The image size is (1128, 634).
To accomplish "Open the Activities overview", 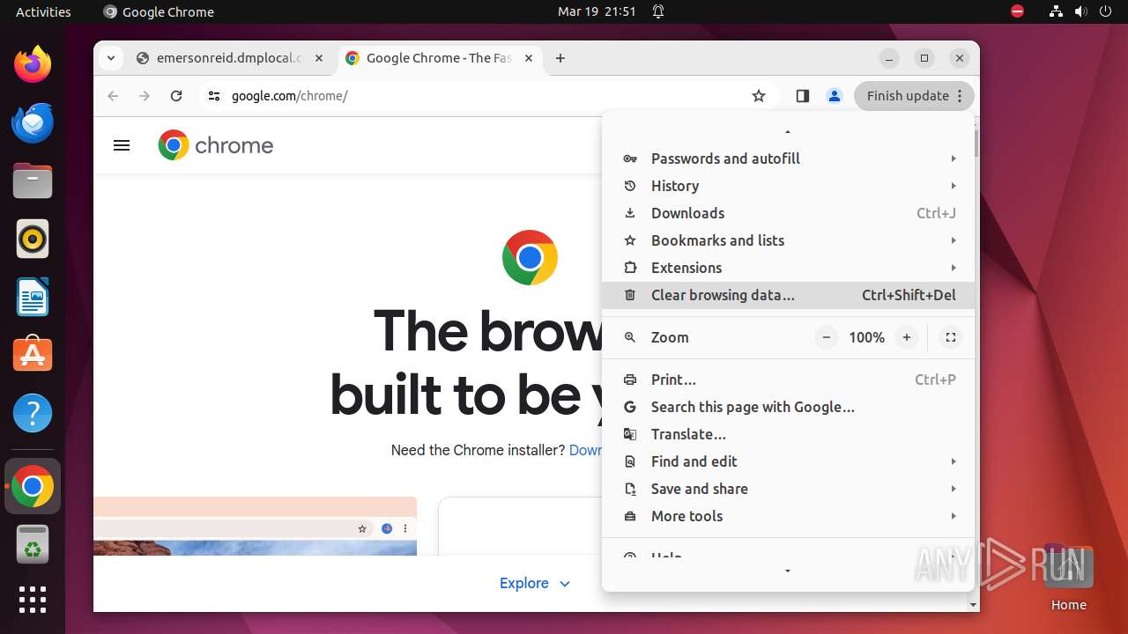I will coord(43,11).
